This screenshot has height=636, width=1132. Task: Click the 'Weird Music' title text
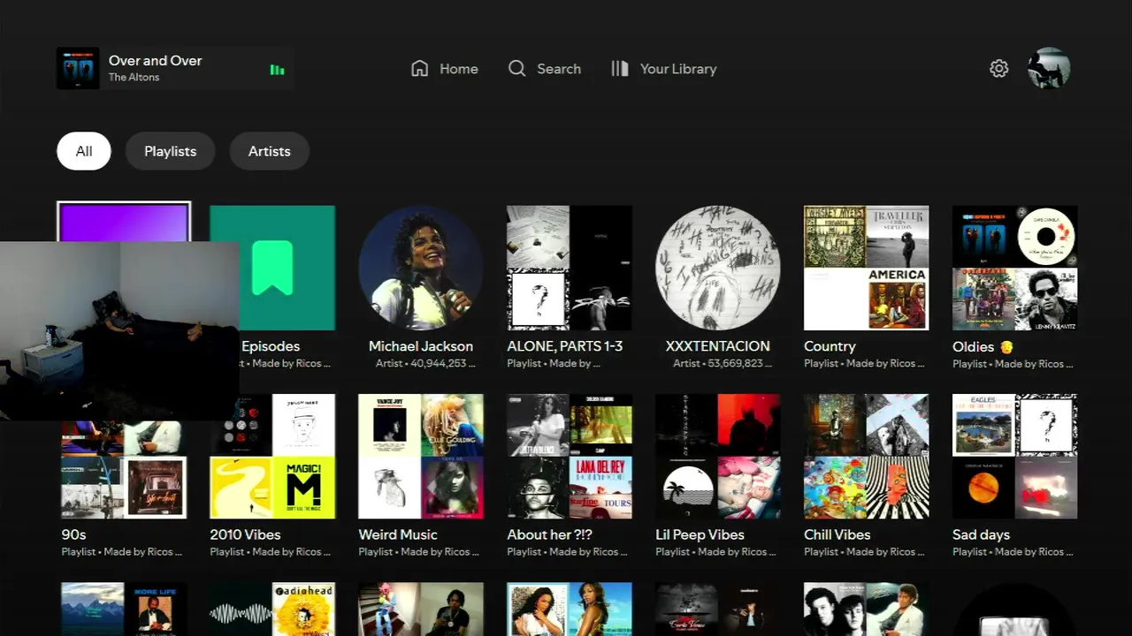tap(398, 534)
